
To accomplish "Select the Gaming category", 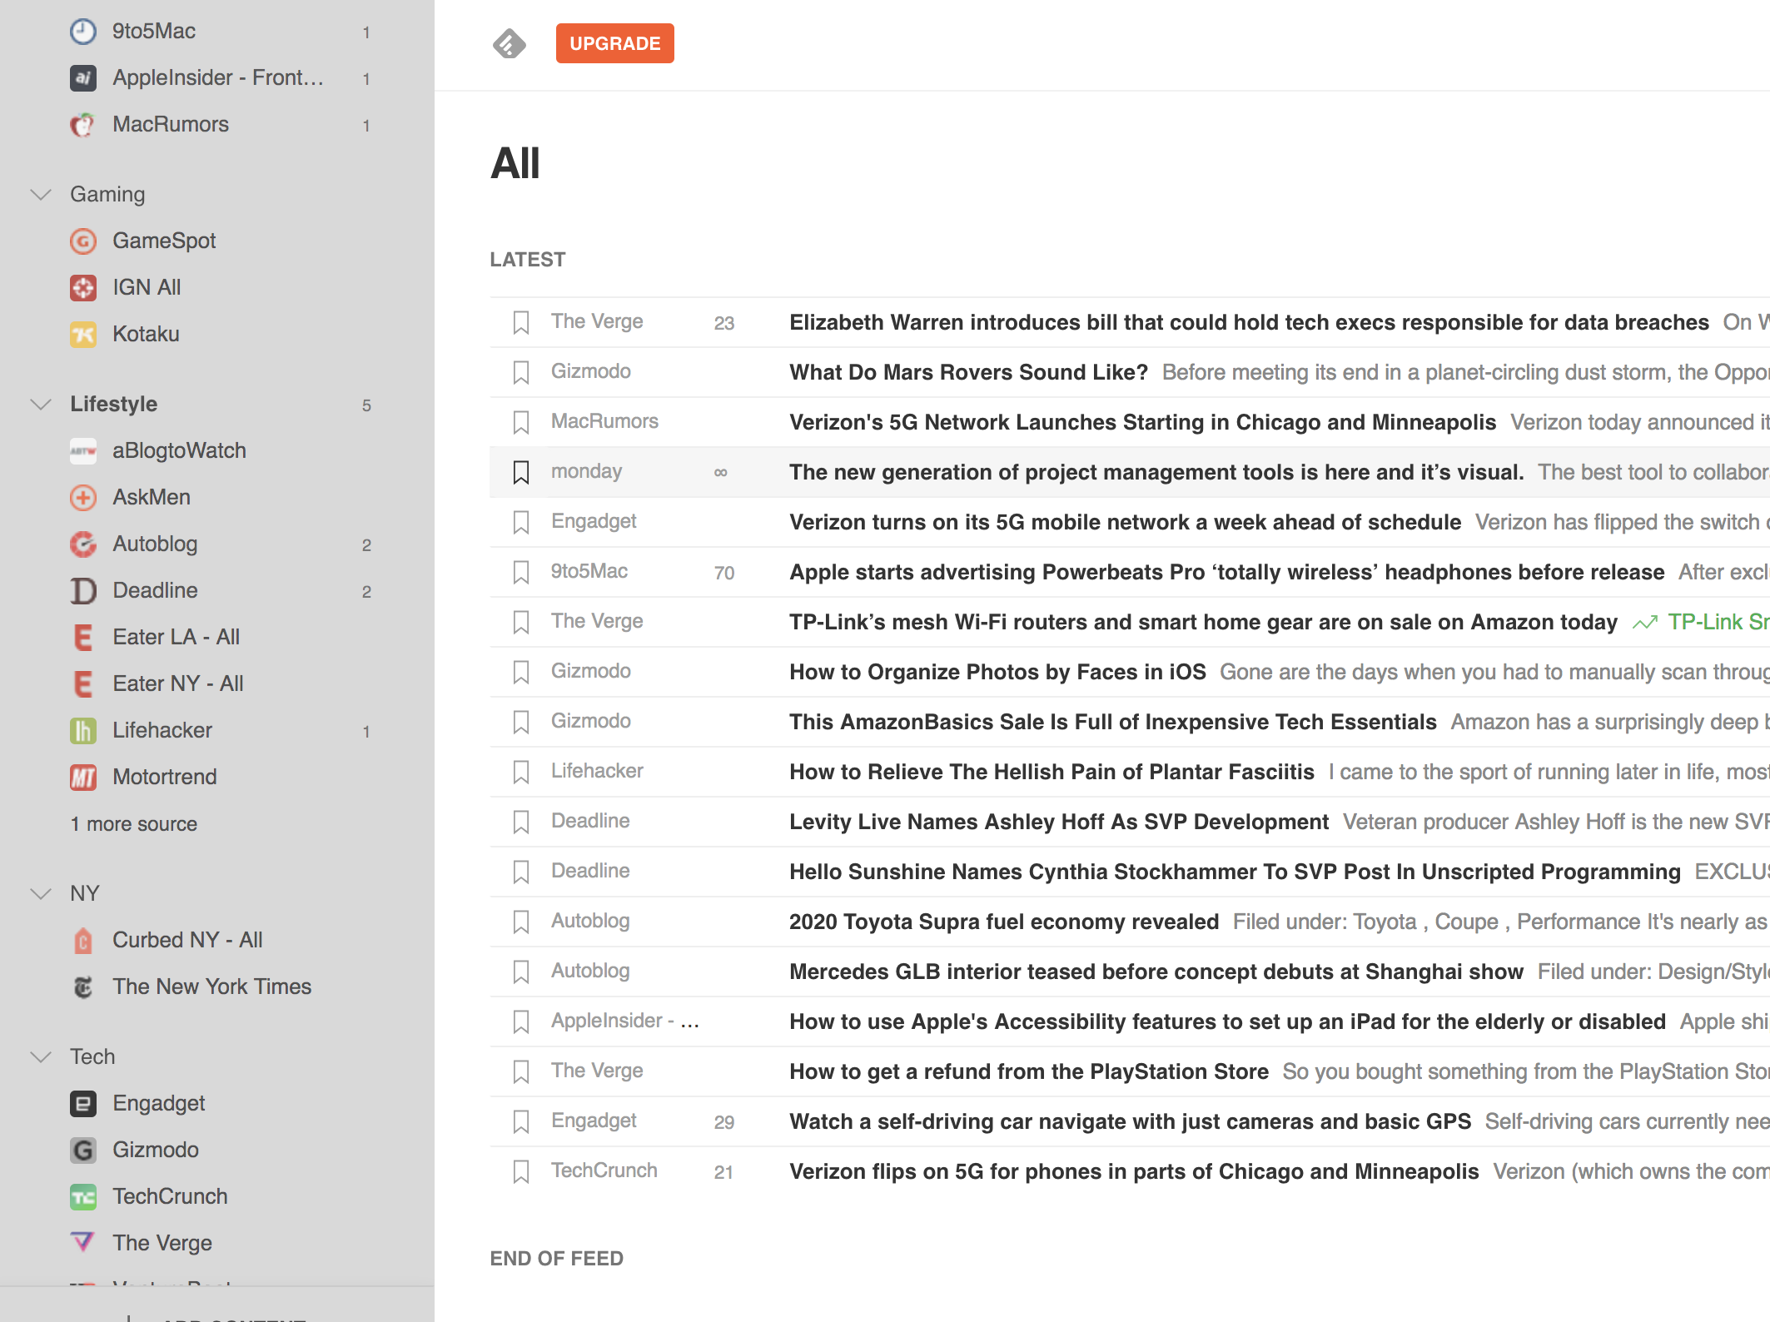I will pos(107,195).
